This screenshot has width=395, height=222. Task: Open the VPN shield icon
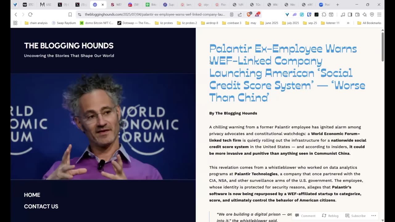372,14
